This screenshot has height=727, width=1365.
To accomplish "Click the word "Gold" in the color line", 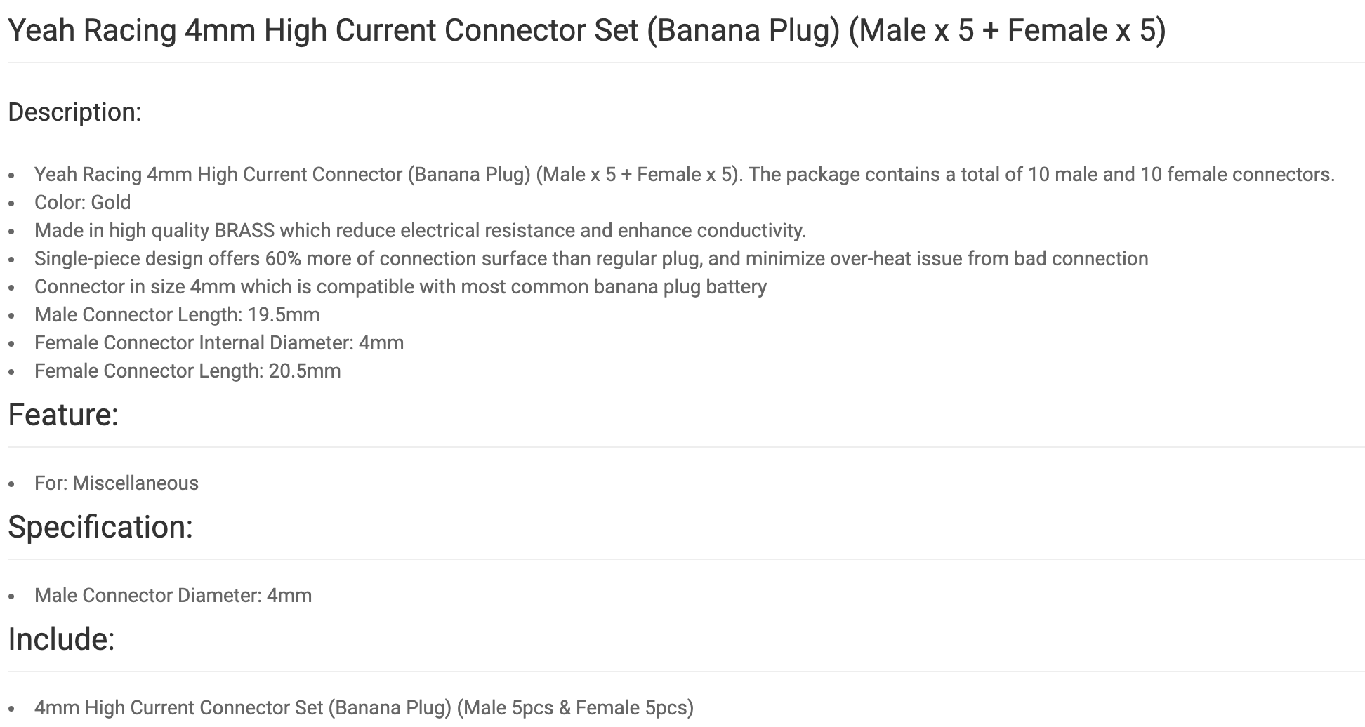I will [x=111, y=202].
